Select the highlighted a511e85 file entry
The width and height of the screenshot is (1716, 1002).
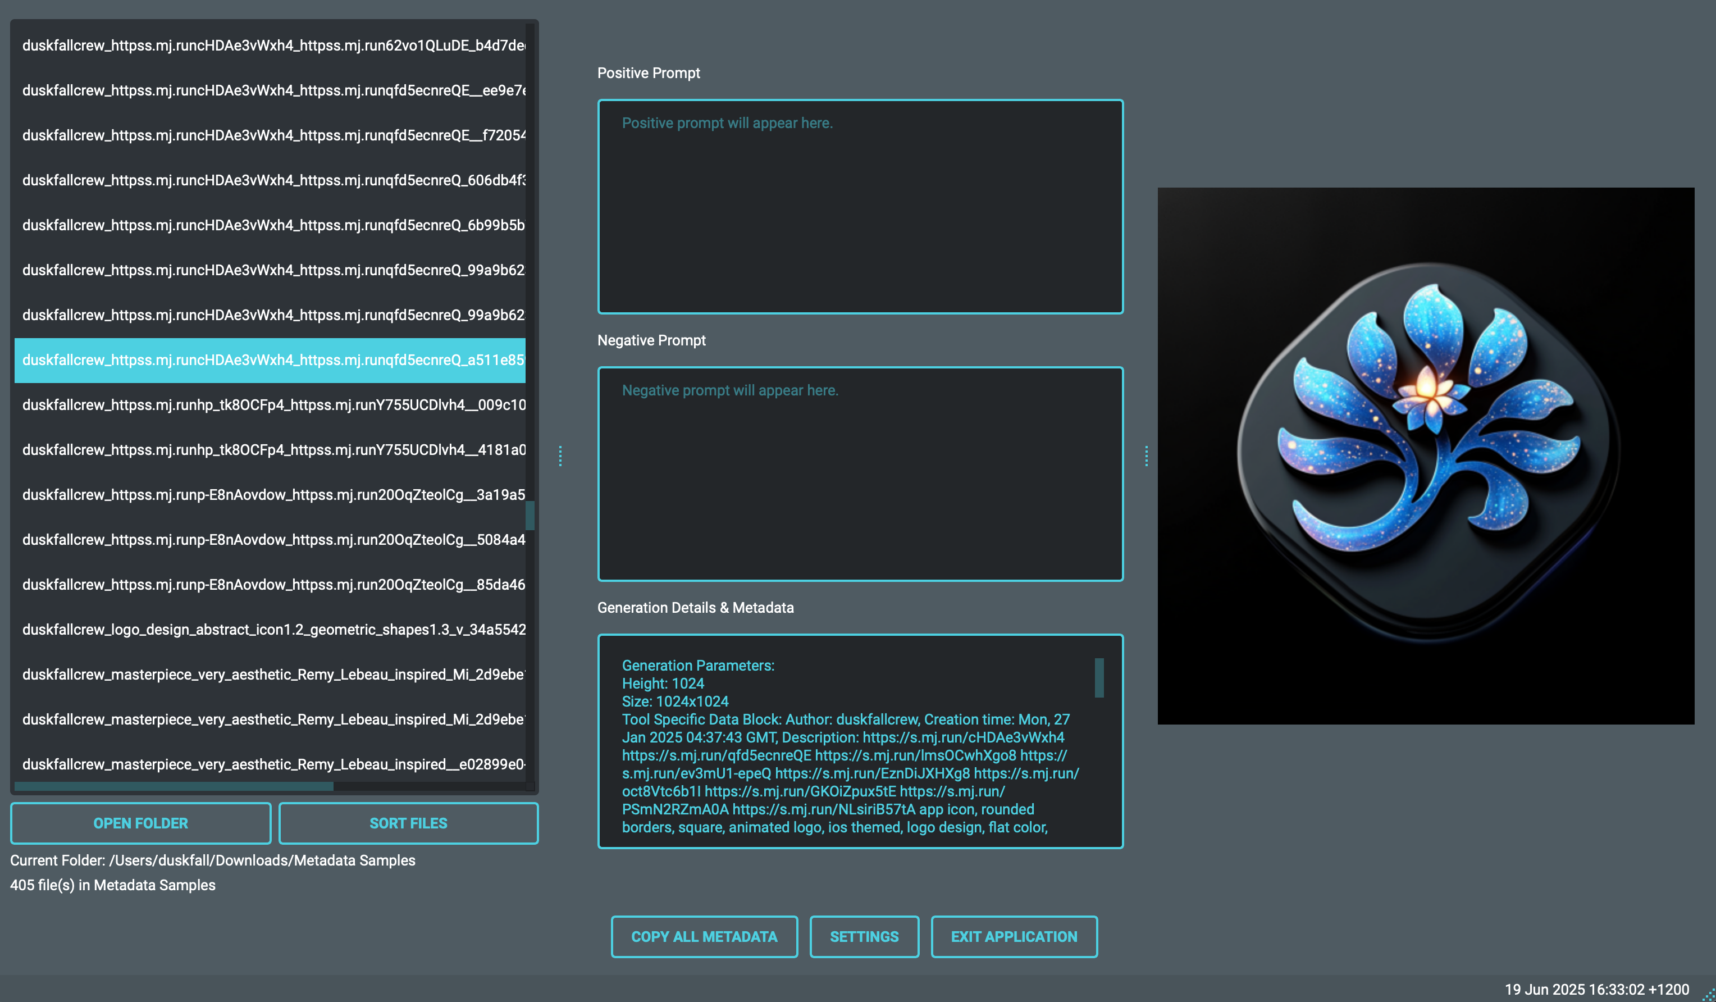272,359
